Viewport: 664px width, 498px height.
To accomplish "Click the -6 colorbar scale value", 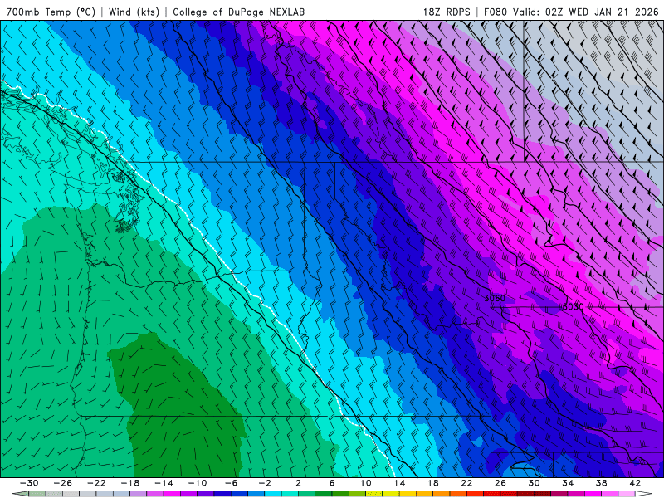I will [x=231, y=483].
